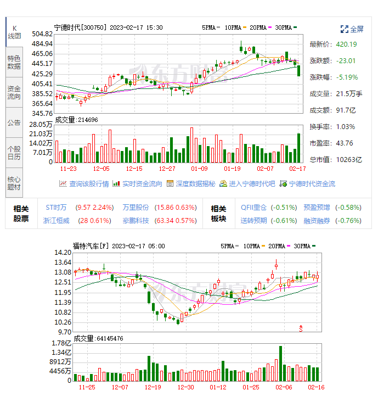
Task: Open the QFII重仓 sector link
Action: (x=253, y=207)
